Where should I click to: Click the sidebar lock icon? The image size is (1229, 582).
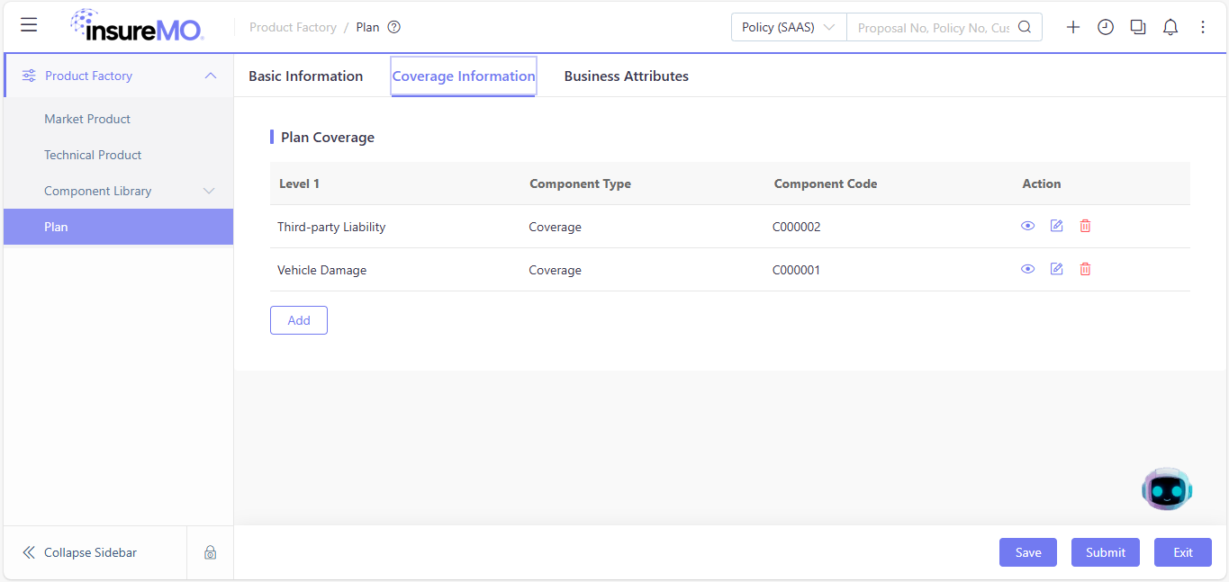210,552
